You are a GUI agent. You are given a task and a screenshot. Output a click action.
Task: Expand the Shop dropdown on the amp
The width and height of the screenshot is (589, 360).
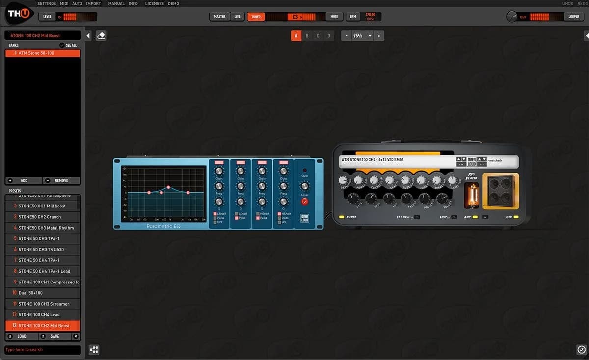click(x=454, y=216)
